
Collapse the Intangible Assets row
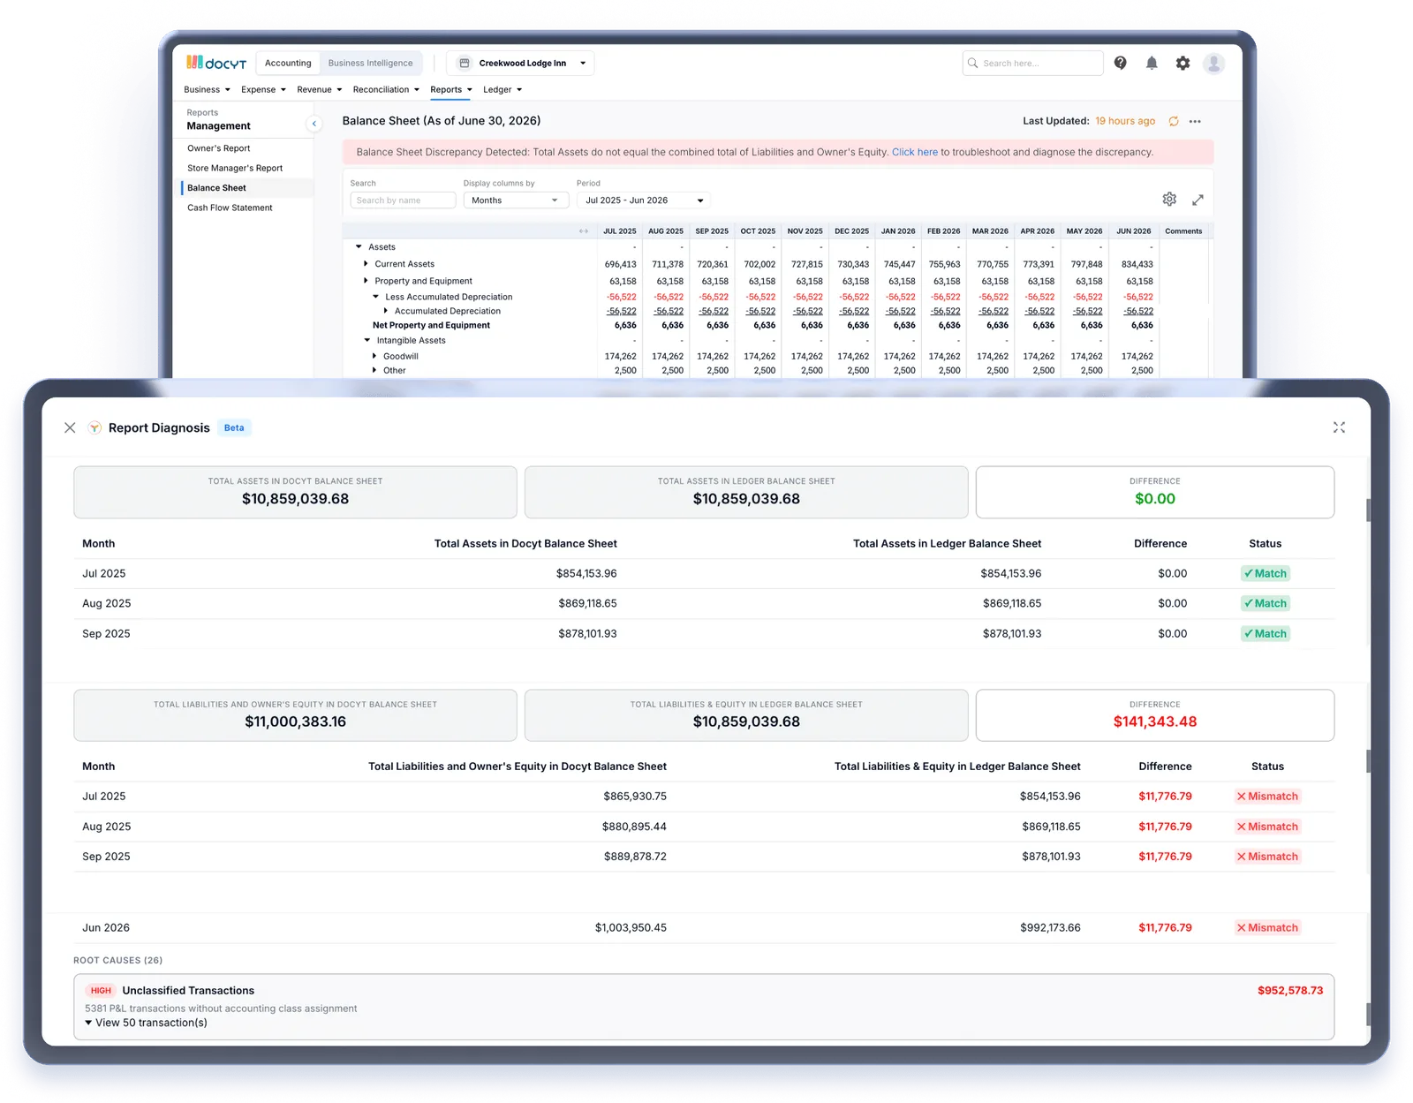(x=367, y=340)
